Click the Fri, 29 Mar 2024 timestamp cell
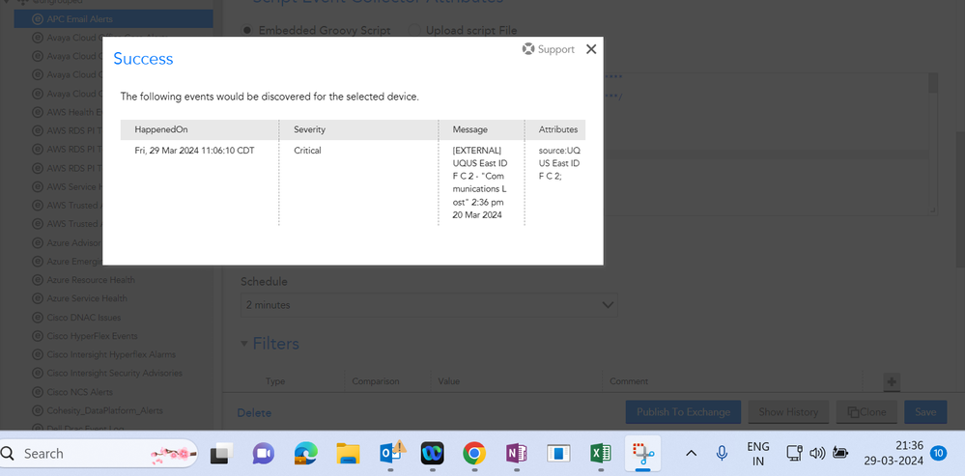 pos(194,150)
